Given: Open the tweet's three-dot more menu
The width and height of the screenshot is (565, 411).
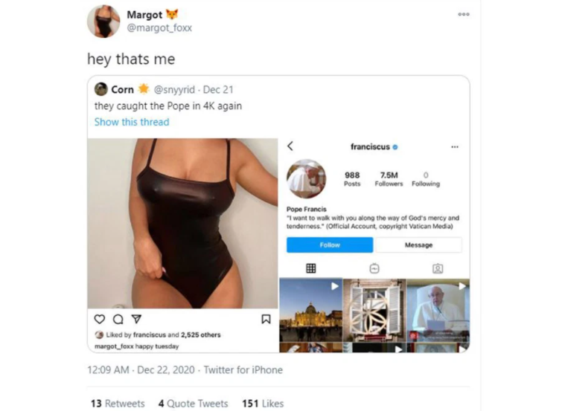Looking at the screenshot, I should (463, 14).
